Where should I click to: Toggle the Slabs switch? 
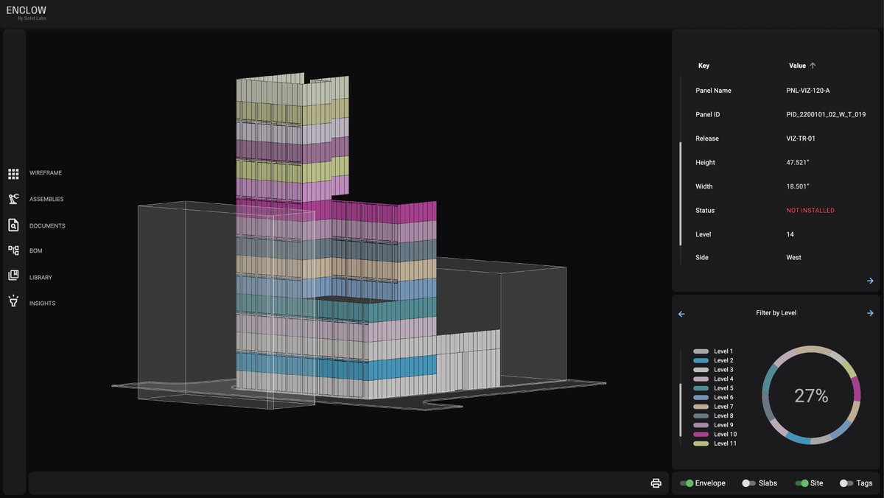click(x=748, y=483)
